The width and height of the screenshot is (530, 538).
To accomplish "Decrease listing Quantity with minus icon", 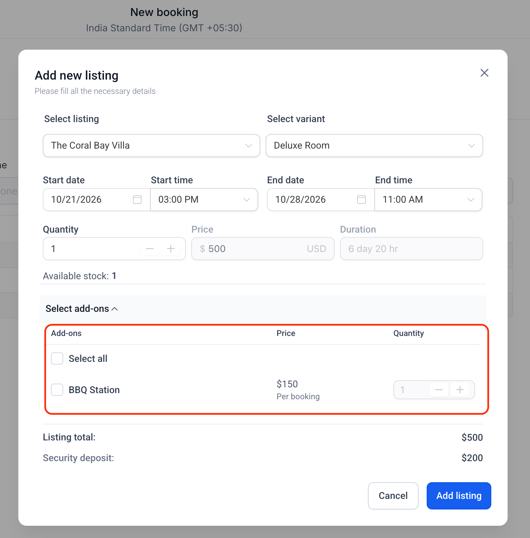I will click(150, 249).
